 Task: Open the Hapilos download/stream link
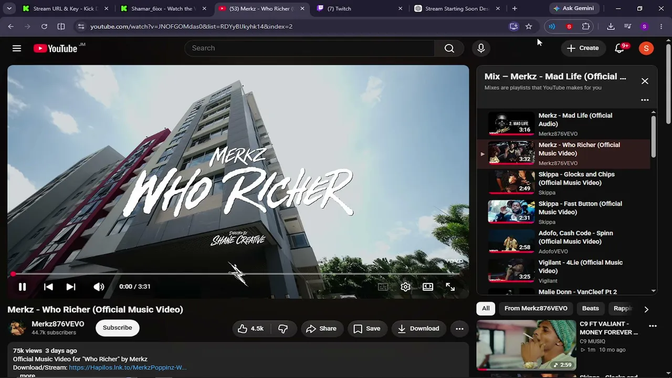coord(128,367)
